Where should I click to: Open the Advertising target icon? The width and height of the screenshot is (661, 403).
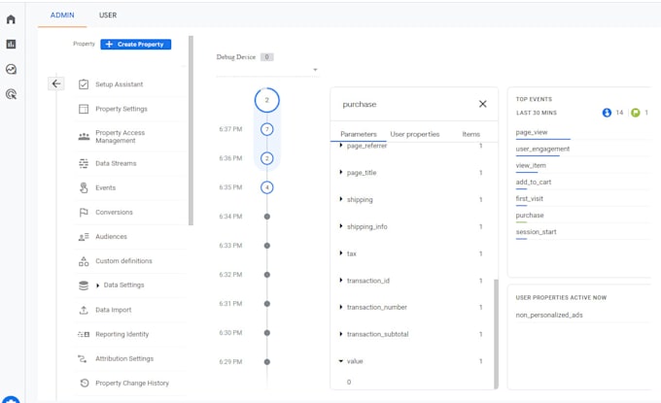[11, 94]
